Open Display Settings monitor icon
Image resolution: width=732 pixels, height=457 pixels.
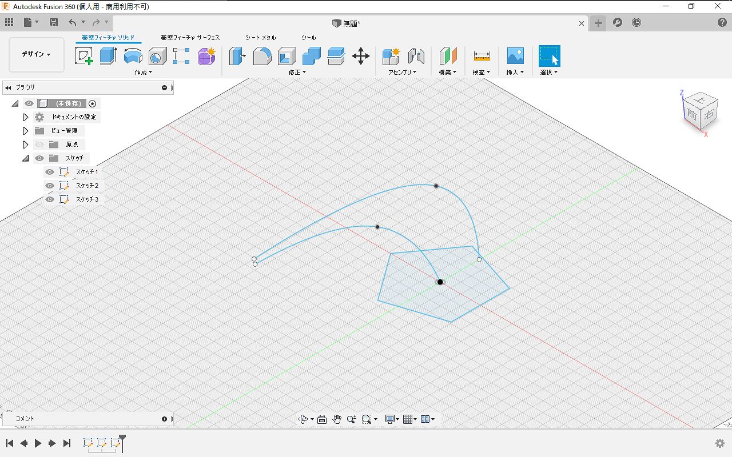(391, 419)
